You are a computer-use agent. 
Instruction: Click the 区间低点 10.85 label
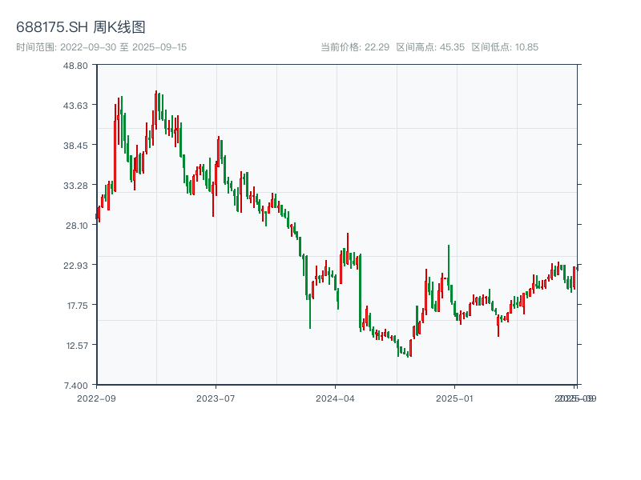coord(505,47)
